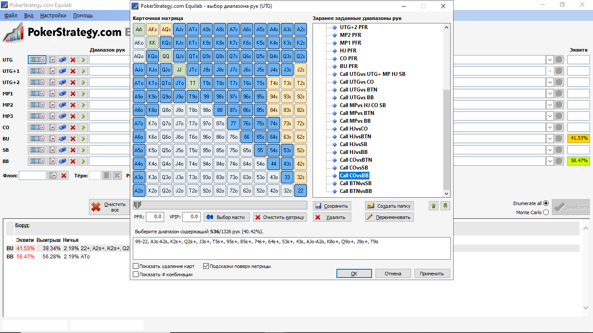
Task: Enable Показать # комбинации checkbox
Action: (136, 274)
